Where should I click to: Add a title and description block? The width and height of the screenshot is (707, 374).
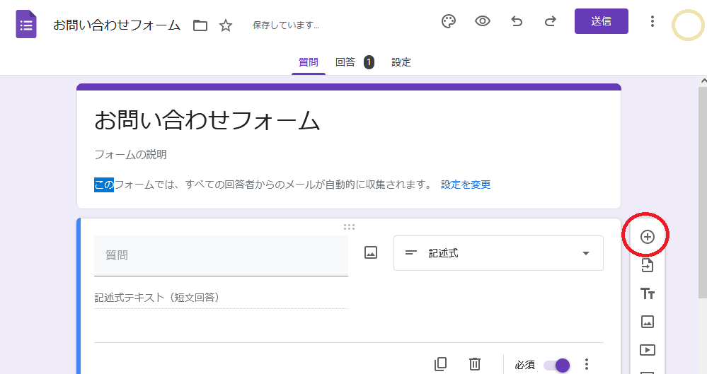point(648,294)
